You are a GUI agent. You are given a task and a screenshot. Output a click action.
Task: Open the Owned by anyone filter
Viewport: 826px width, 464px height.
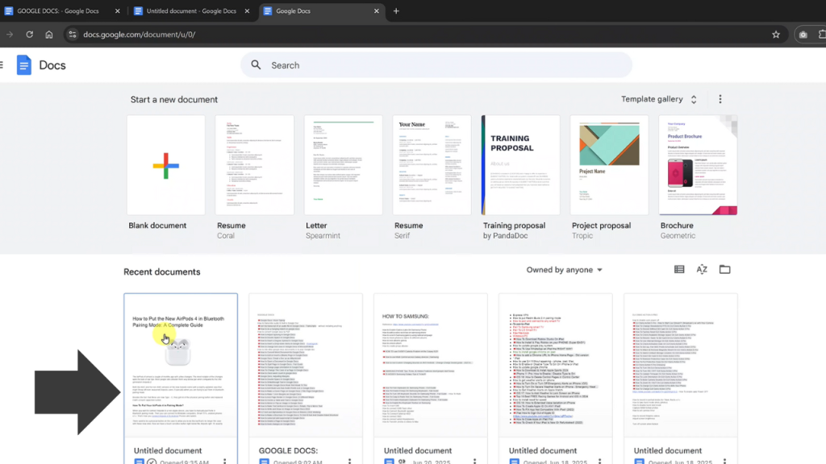564,270
